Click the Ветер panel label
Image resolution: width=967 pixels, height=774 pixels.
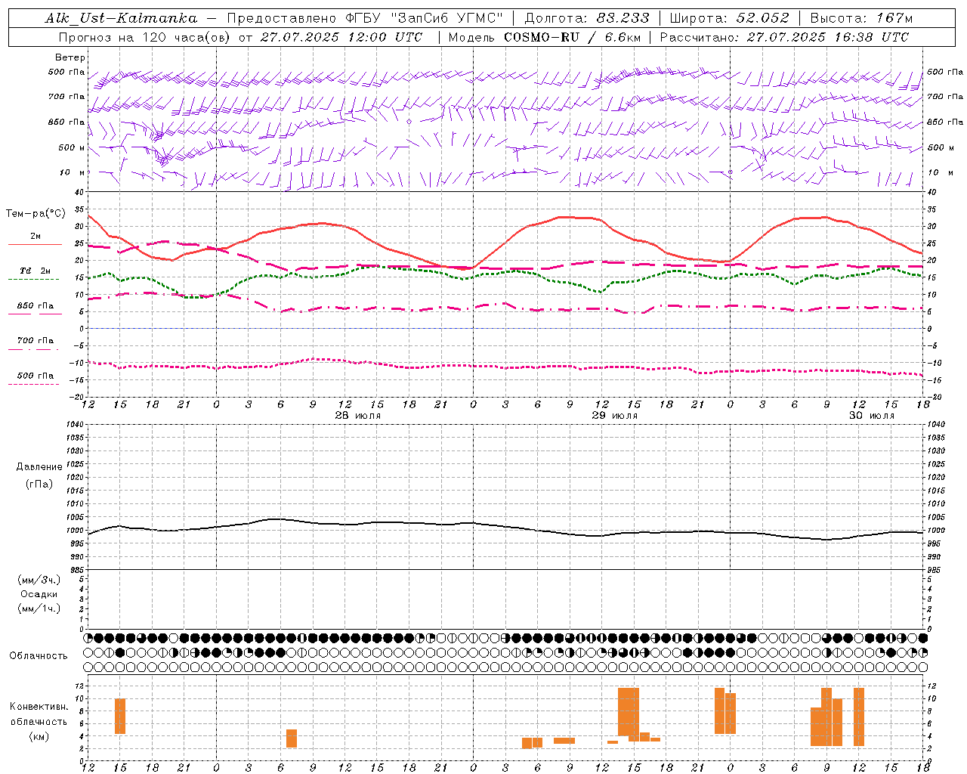click(x=70, y=57)
